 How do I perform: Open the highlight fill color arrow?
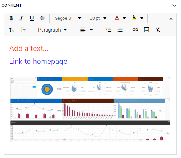[x=142, y=18]
